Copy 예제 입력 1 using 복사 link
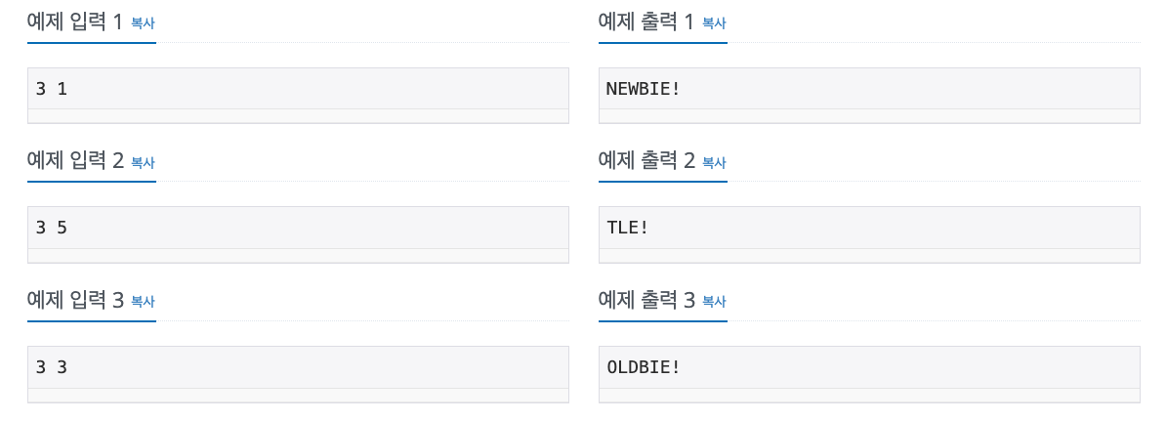The width and height of the screenshot is (1166, 421). click(x=143, y=23)
